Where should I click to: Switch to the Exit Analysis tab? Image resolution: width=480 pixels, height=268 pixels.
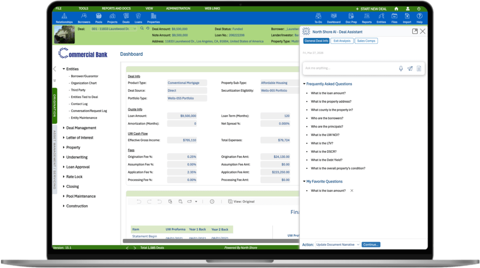pyautogui.click(x=342, y=41)
